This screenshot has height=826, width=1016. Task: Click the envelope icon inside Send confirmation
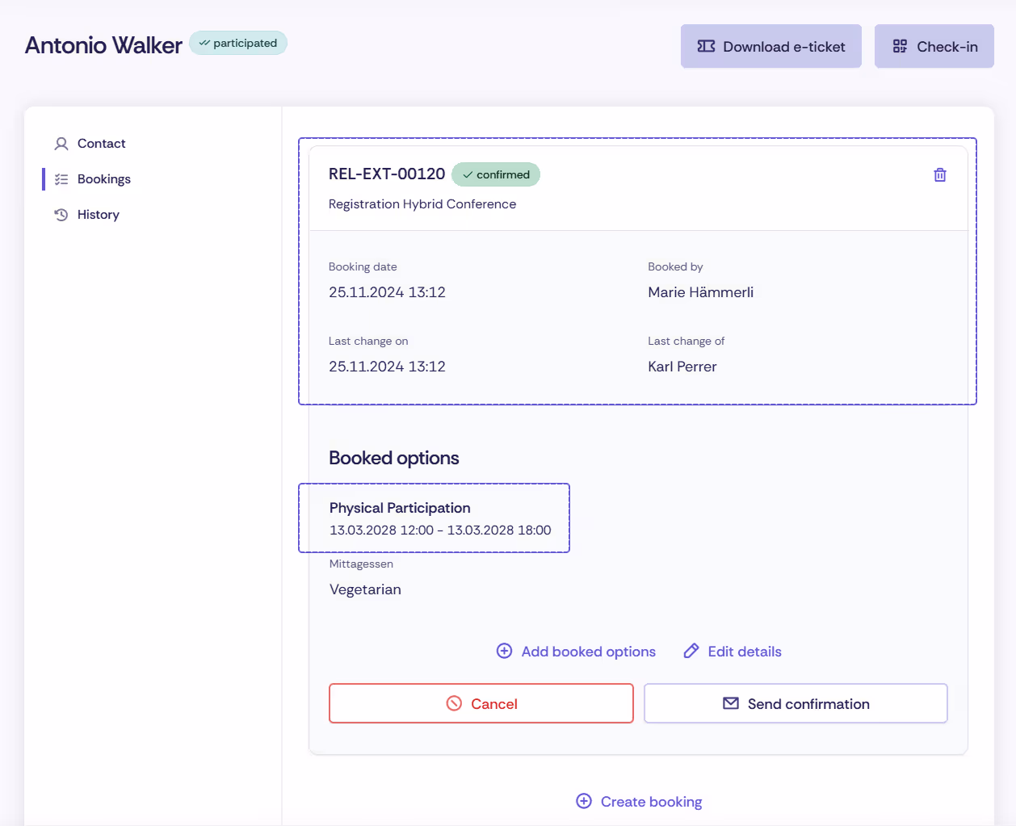pyautogui.click(x=729, y=702)
